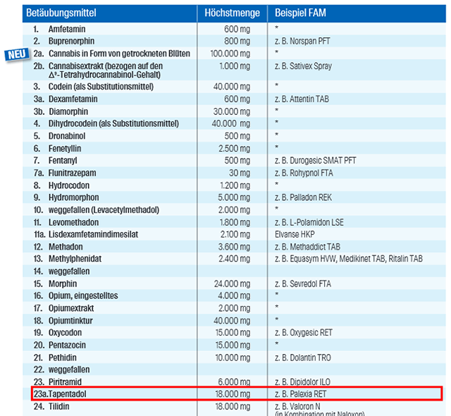Click the 24.000 mg Morphin amount
The height and width of the screenshot is (416, 451).
232,284
